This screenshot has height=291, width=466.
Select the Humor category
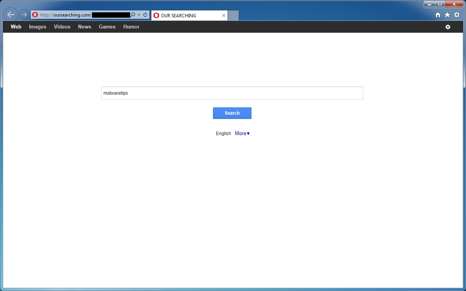pos(131,27)
